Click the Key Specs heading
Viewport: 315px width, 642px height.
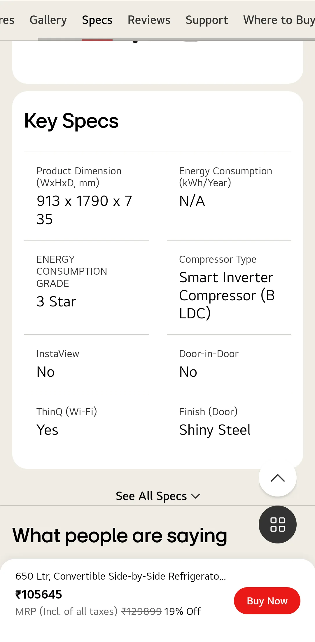point(71,121)
